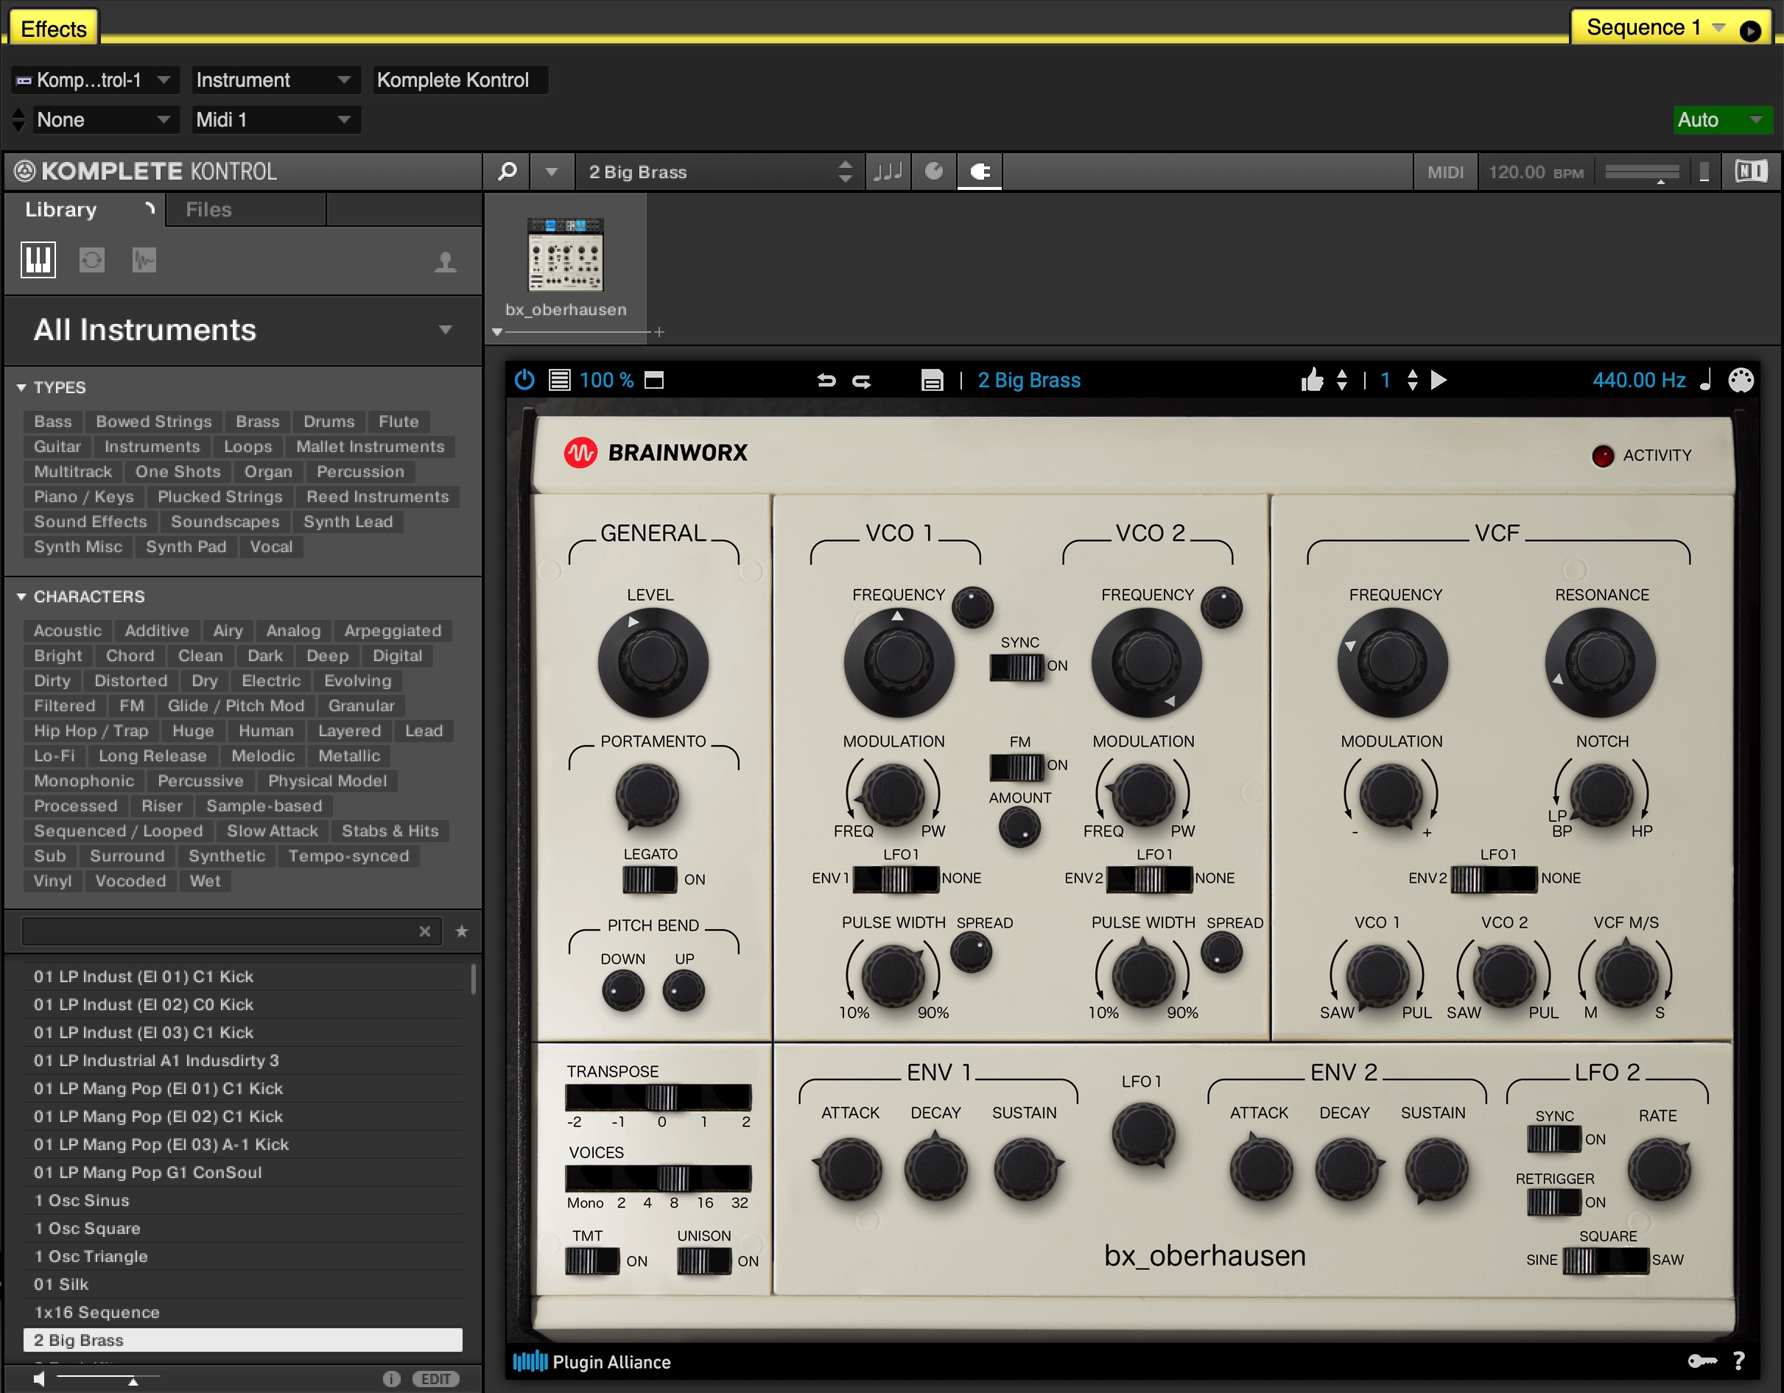Click the play preview triangle icon

pos(1439,381)
